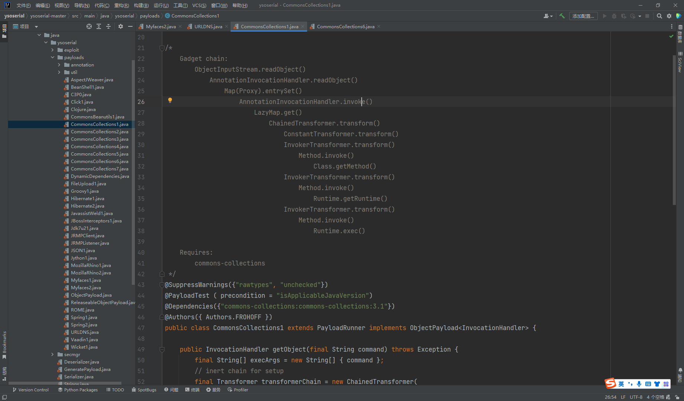Open the tab list three-dots icon
The image size is (684, 401).
click(672, 26)
